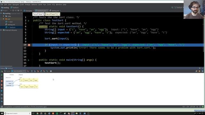The height and width of the screenshot is (115, 205).
Task: Click the run gutter arrow on line 2
Action: [x=29, y=20]
